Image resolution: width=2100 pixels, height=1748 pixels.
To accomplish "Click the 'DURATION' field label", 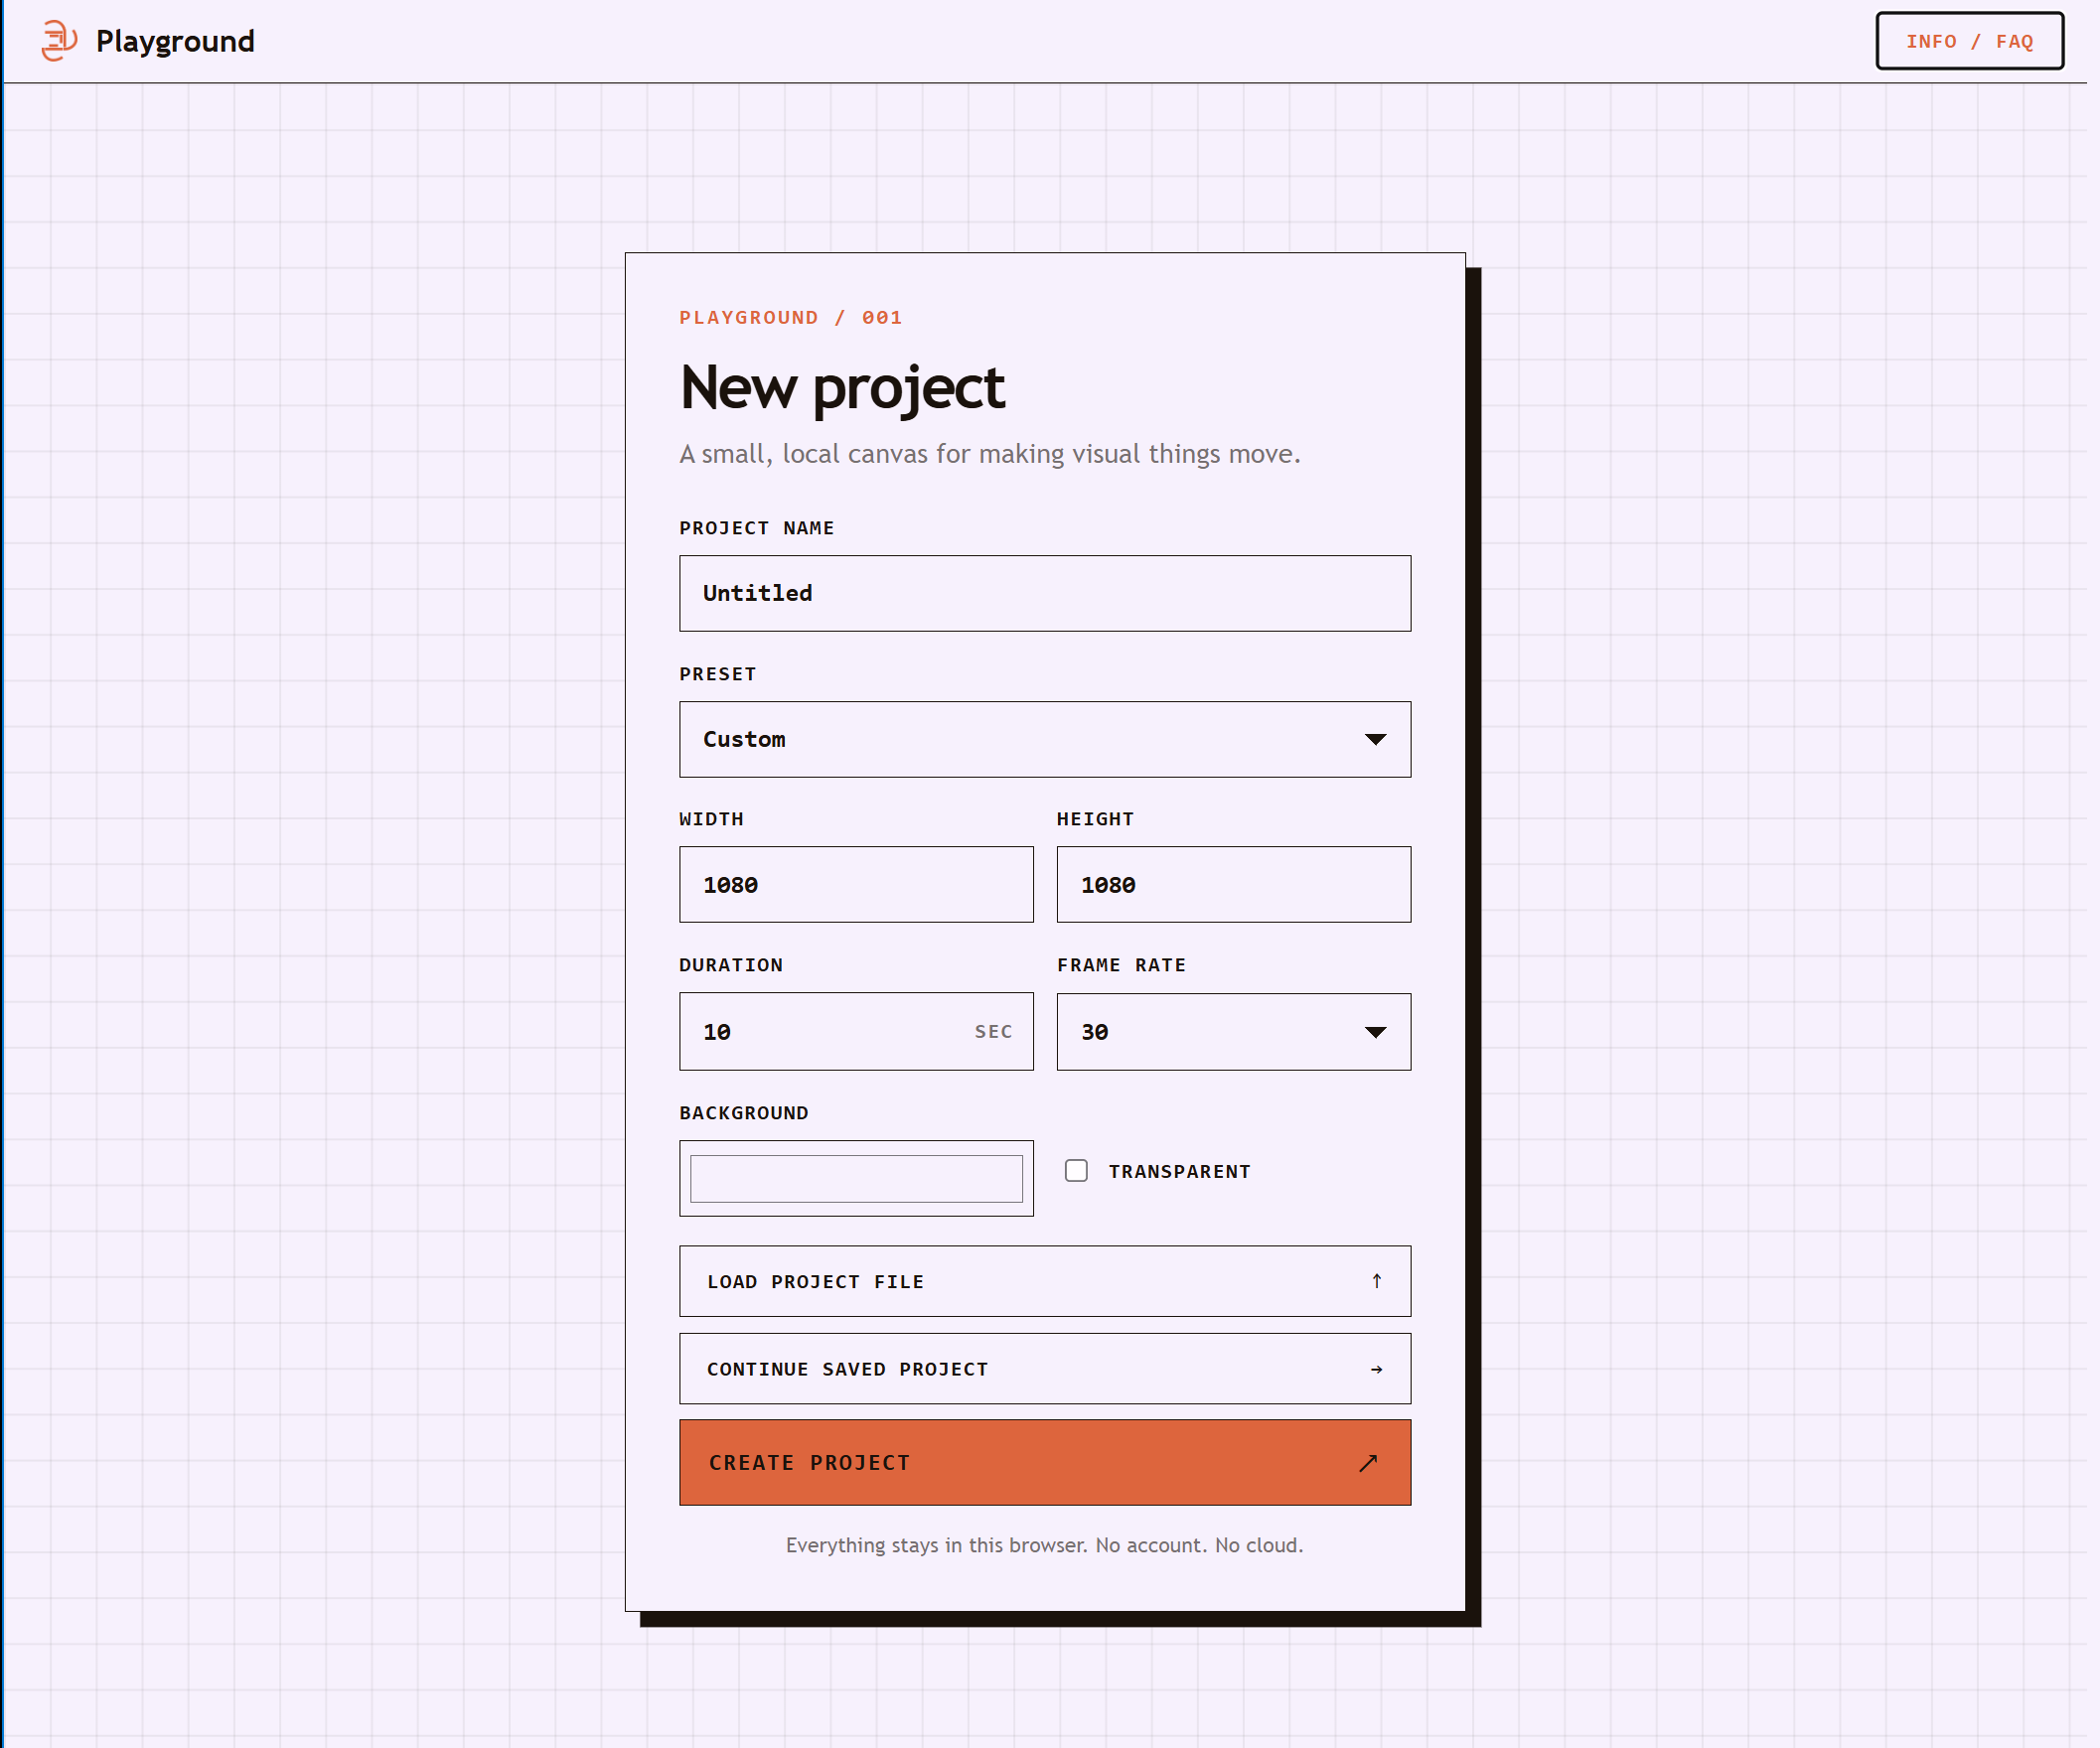I will coord(730,965).
